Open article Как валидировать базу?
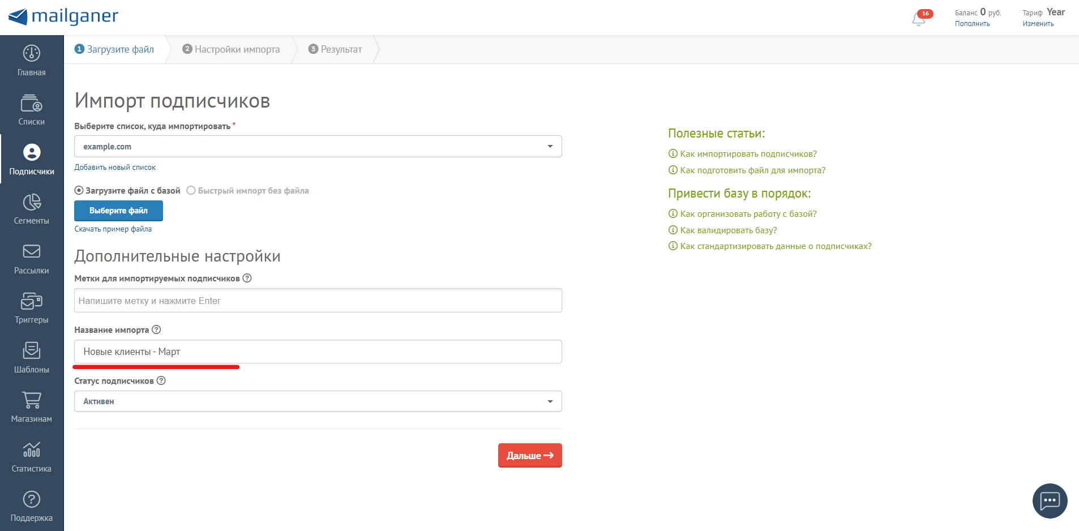 tap(729, 230)
